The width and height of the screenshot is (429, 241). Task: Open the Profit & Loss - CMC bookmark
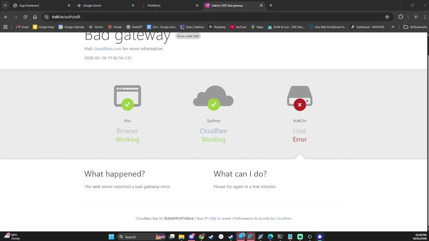click(286, 27)
